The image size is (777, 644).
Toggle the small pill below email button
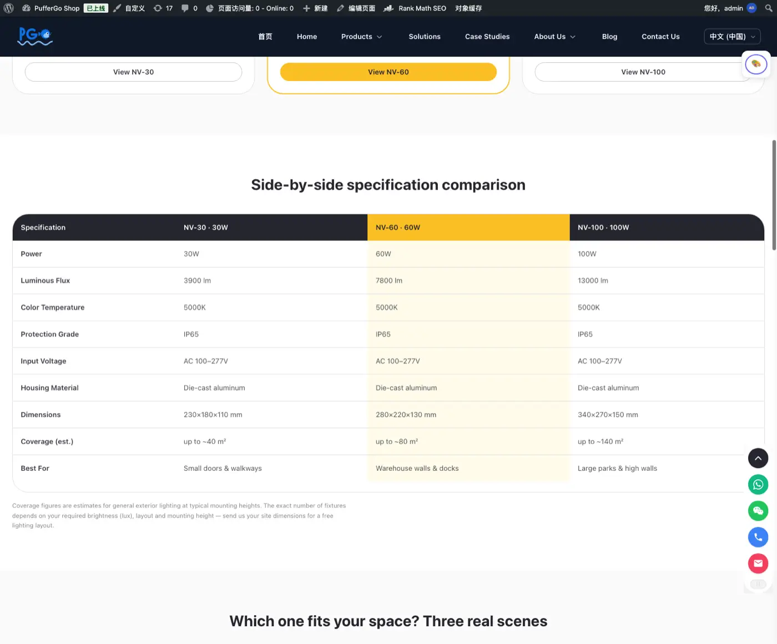758,584
